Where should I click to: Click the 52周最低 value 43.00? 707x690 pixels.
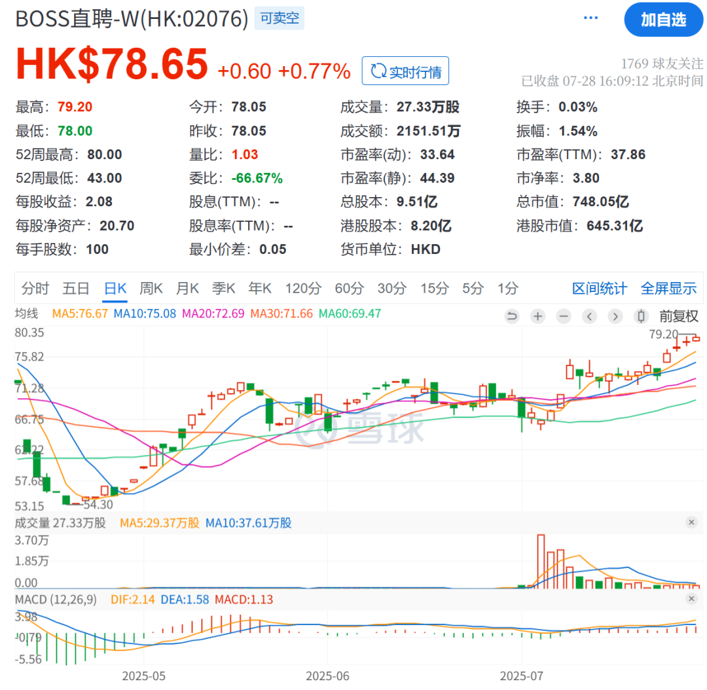click(x=105, y=178)
